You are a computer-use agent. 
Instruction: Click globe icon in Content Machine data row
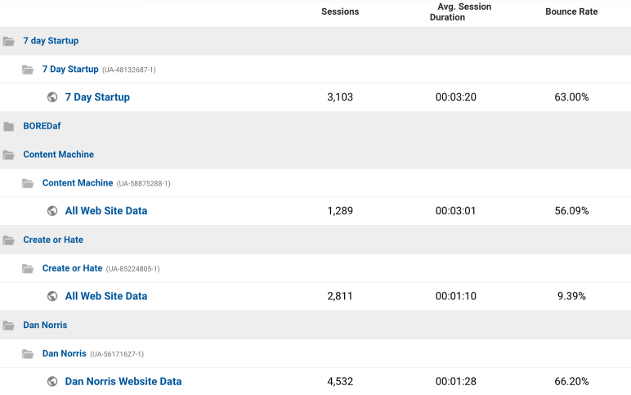52,211
